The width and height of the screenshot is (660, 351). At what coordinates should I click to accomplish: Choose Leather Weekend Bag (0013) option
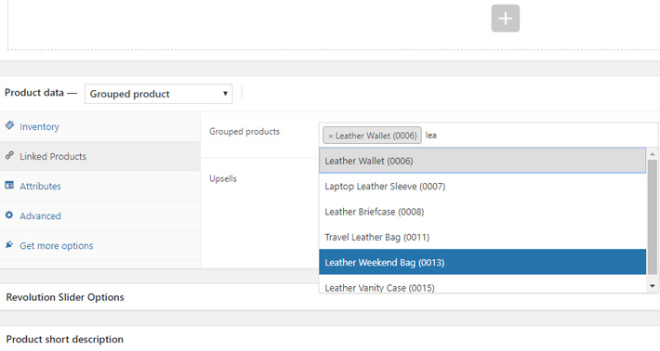pos(482,262)
